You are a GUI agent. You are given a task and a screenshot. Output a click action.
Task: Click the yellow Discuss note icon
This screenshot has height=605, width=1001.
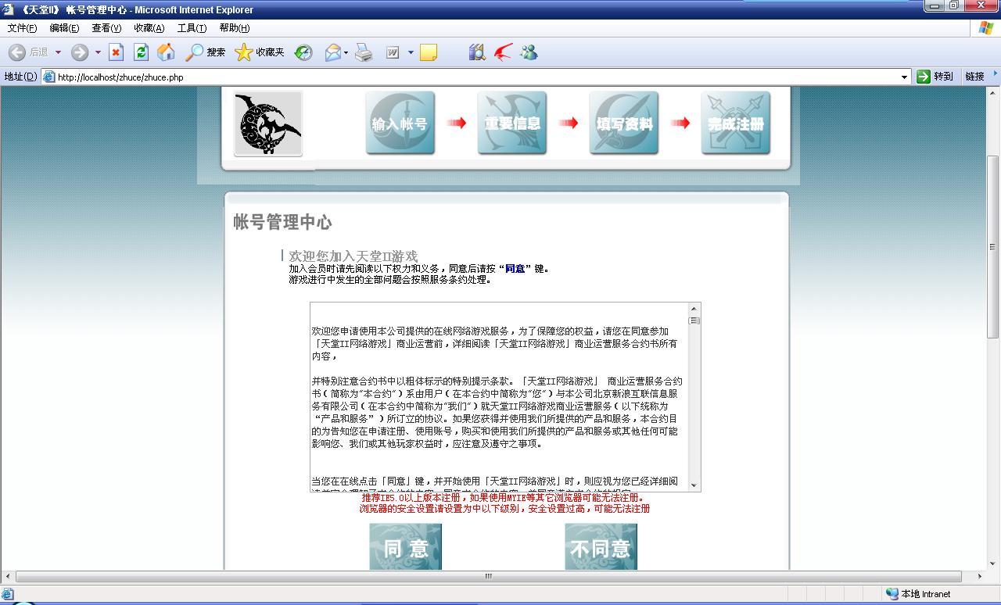(429, 52)
